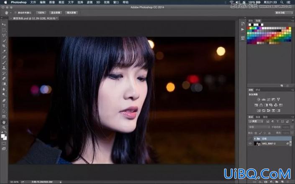Select the Pen tool
The image size is (295, 184).
pyautogui.click(x=4, y=100)
